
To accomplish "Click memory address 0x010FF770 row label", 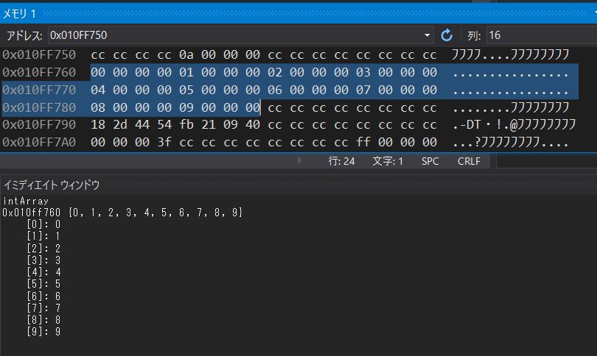I will point(39,90).
